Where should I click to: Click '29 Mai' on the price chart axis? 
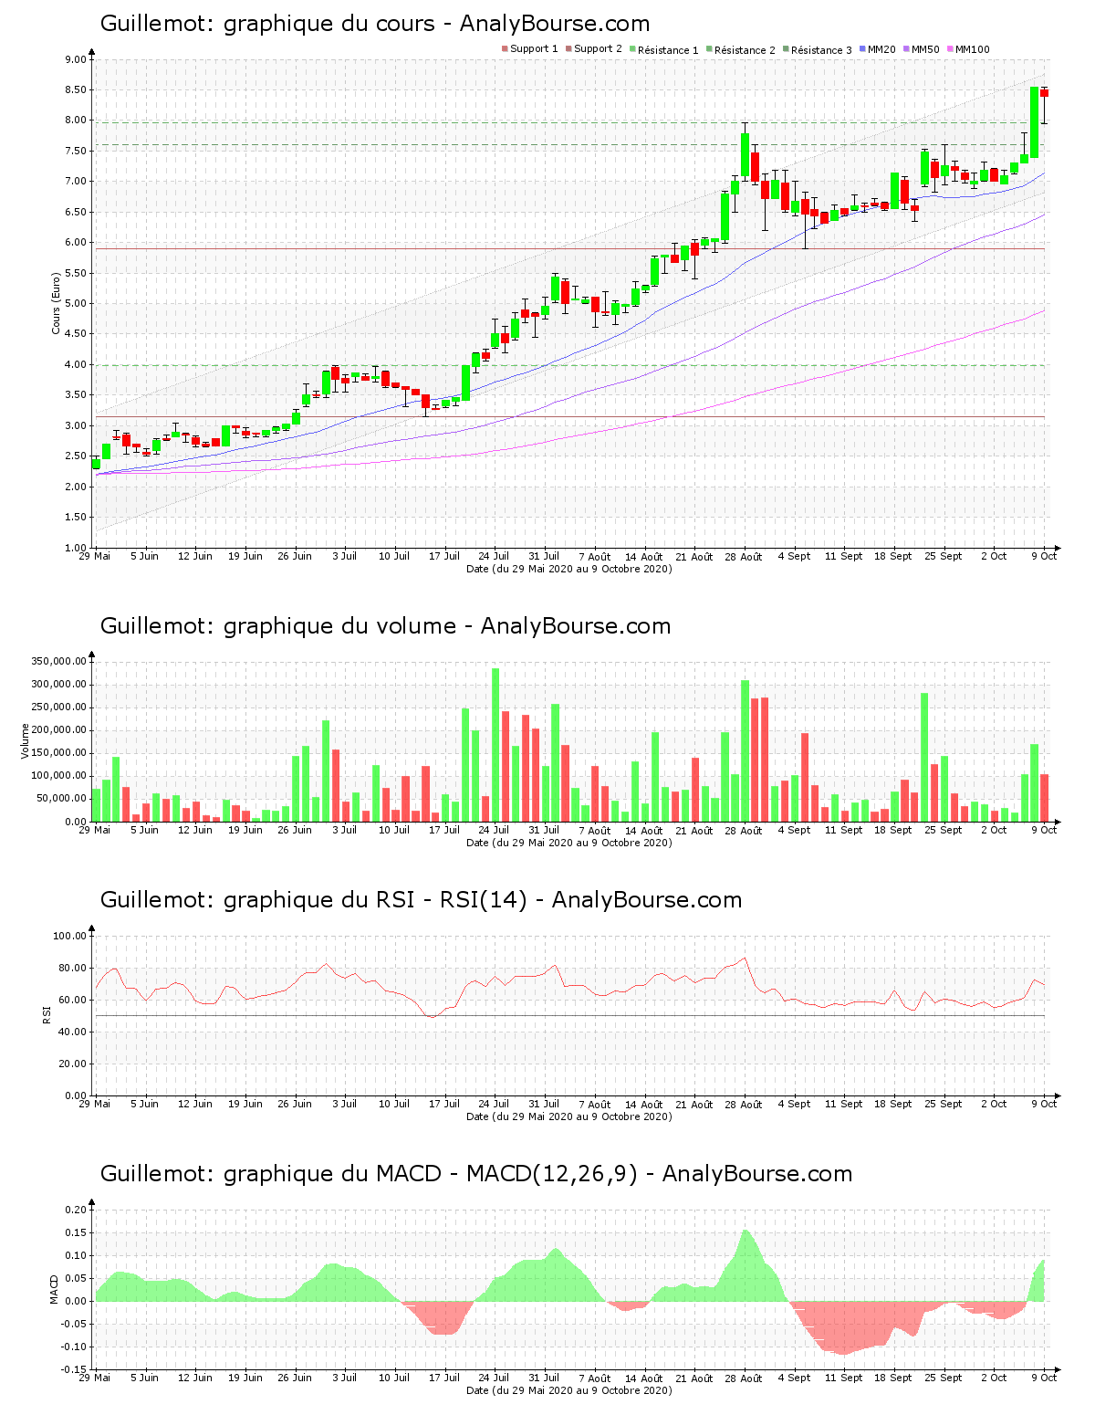tap(94, 556)
